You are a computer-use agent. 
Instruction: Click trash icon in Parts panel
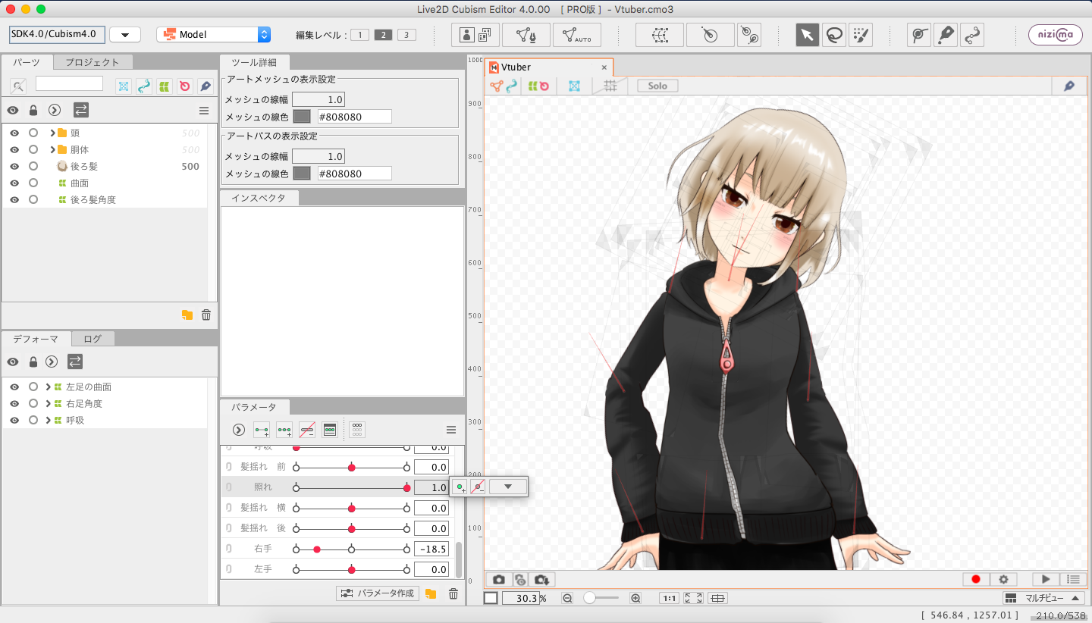206,315
